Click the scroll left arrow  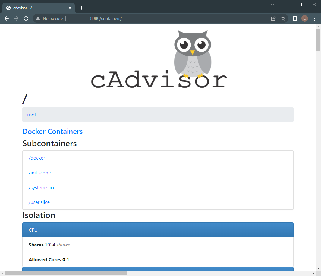pyautogui.click(x=2, y=274)
